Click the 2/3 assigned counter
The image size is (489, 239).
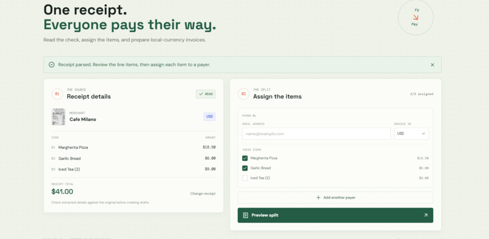coord(421,94)
